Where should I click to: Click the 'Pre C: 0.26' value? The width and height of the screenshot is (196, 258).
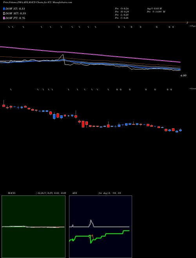coord(122,18)
